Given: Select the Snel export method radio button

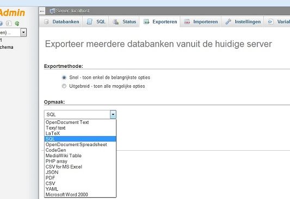Looking at the screenshot, I should pyautogui.click(x=64, y=78).
